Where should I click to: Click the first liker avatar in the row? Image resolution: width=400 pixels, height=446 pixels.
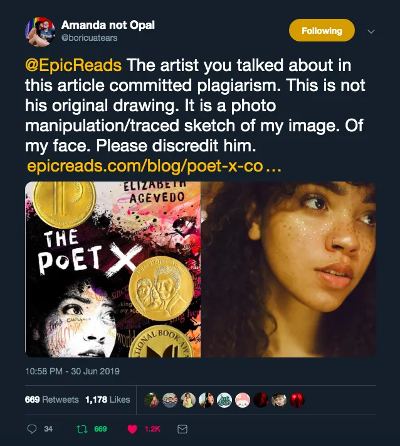[x=151, y=400]
